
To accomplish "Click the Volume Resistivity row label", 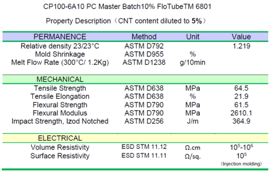I will click(60, 147).
